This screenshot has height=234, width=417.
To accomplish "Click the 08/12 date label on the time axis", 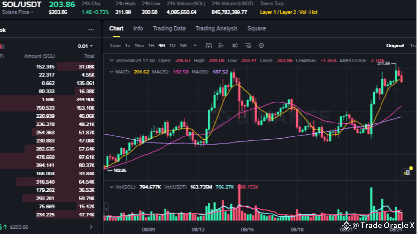I will 198,230.
